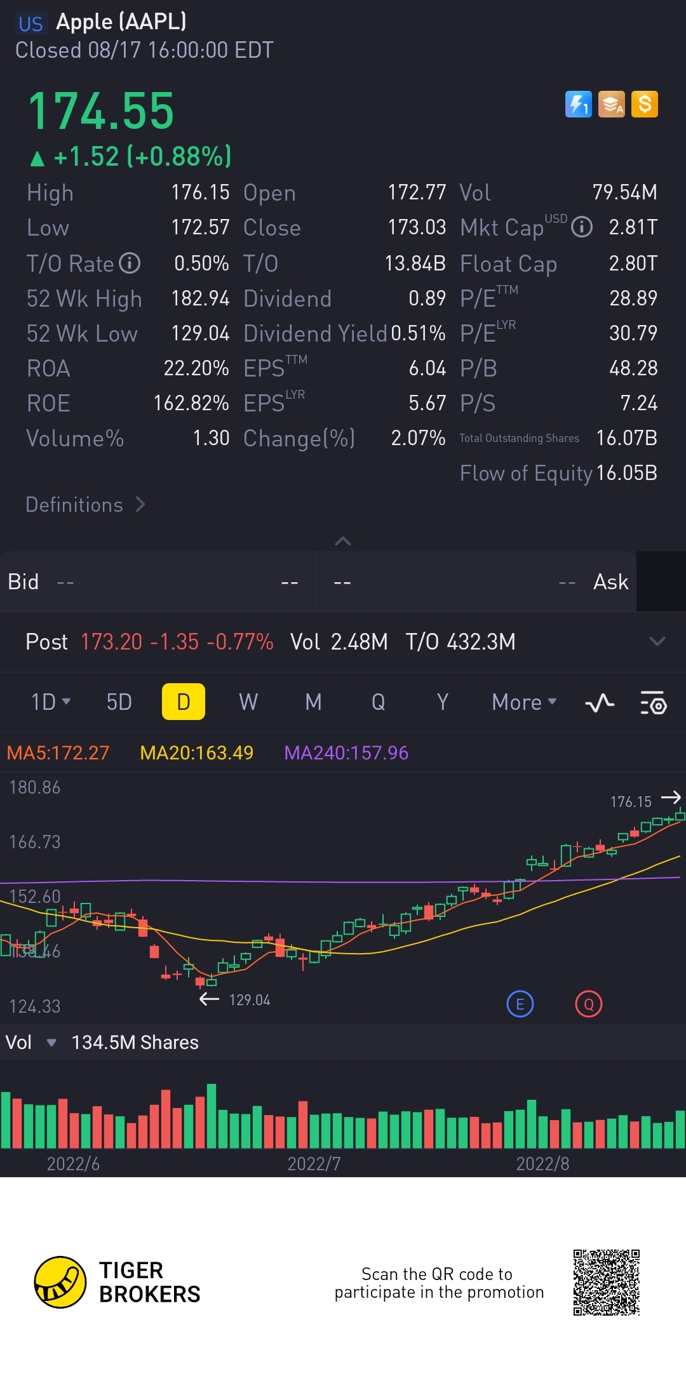Tap the Tiger Brokers logo
686x1388 pixels.
tap(117, 1282)
